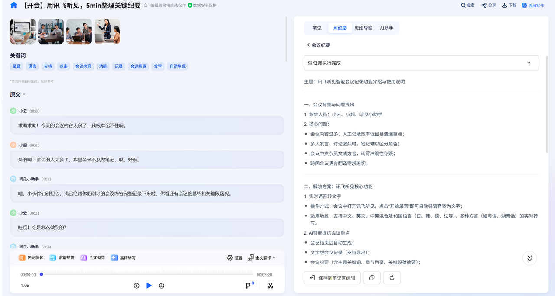This screenshot has width=555, height=296.
Task: Click 小云 speaker avatar at 00:21
Action: pos(13,213)
